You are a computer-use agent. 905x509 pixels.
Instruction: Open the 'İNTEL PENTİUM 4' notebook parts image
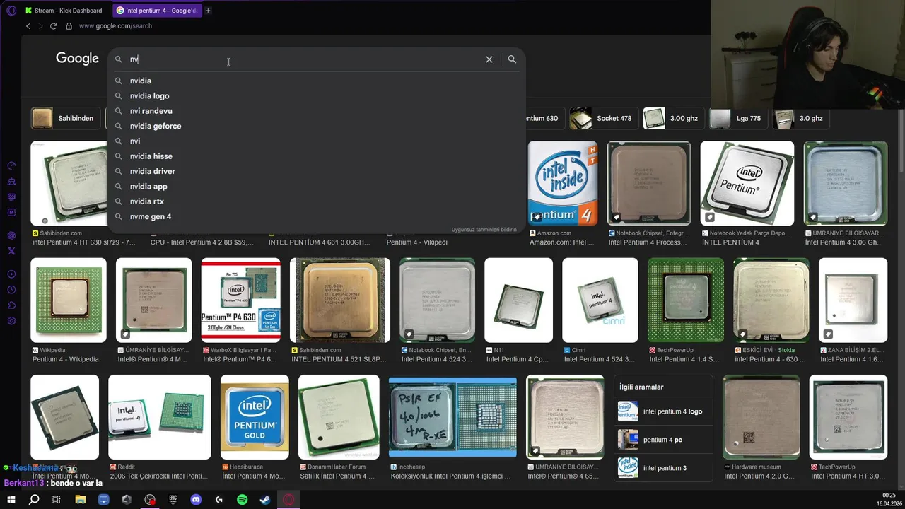click(x=747, y=183)
